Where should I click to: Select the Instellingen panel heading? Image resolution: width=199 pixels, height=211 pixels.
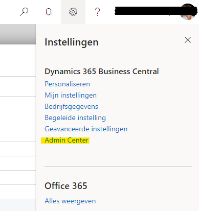72,42
